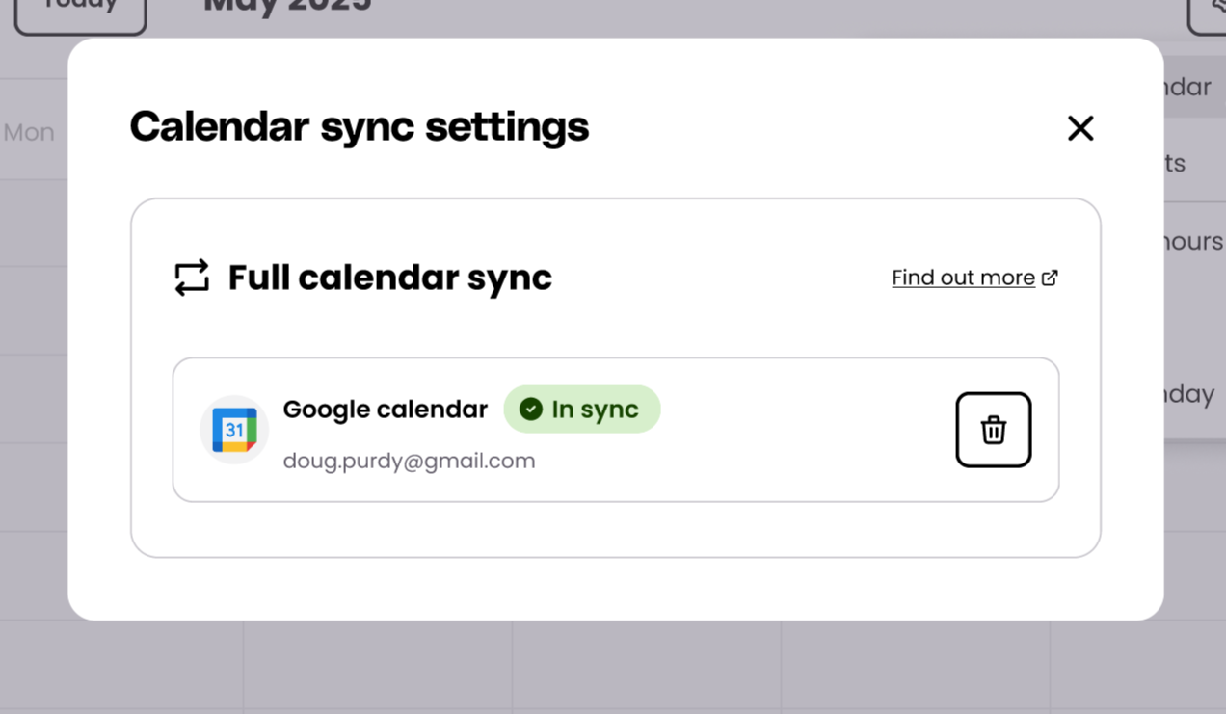Click the trash icon to delete Google calendar
Screen dimensions: 1226x714
tap(993, 430)
